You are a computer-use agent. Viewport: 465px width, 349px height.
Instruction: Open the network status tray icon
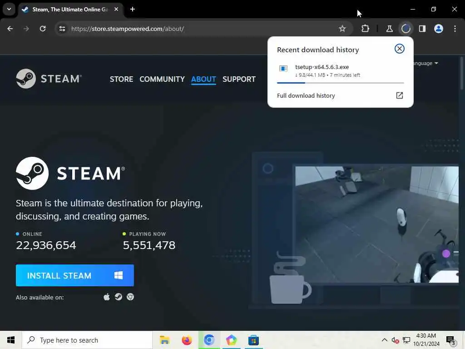(406, 340)
